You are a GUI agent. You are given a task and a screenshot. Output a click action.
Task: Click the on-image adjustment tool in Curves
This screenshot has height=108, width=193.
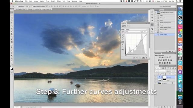(x=123, y=32)
